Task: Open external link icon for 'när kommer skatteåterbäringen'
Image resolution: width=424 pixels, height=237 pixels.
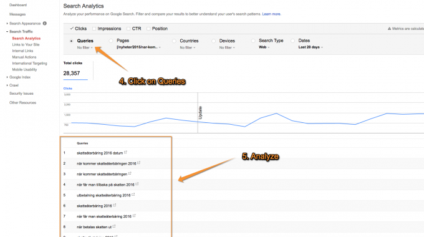Action: pos(130,173)
